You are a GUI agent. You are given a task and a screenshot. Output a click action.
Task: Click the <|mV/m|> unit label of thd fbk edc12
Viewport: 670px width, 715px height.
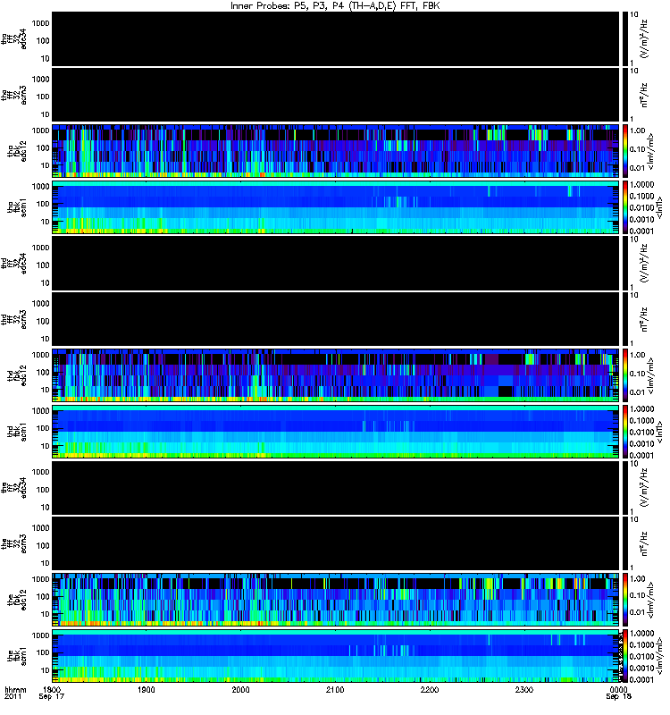pos(651,375)
